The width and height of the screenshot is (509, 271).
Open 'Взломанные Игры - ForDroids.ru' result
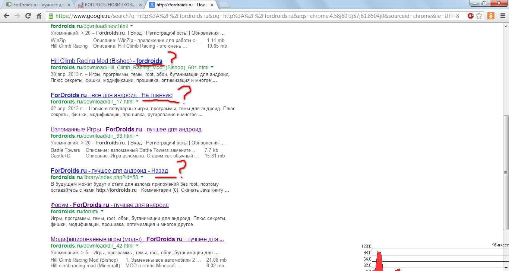[x=126, y=129]
